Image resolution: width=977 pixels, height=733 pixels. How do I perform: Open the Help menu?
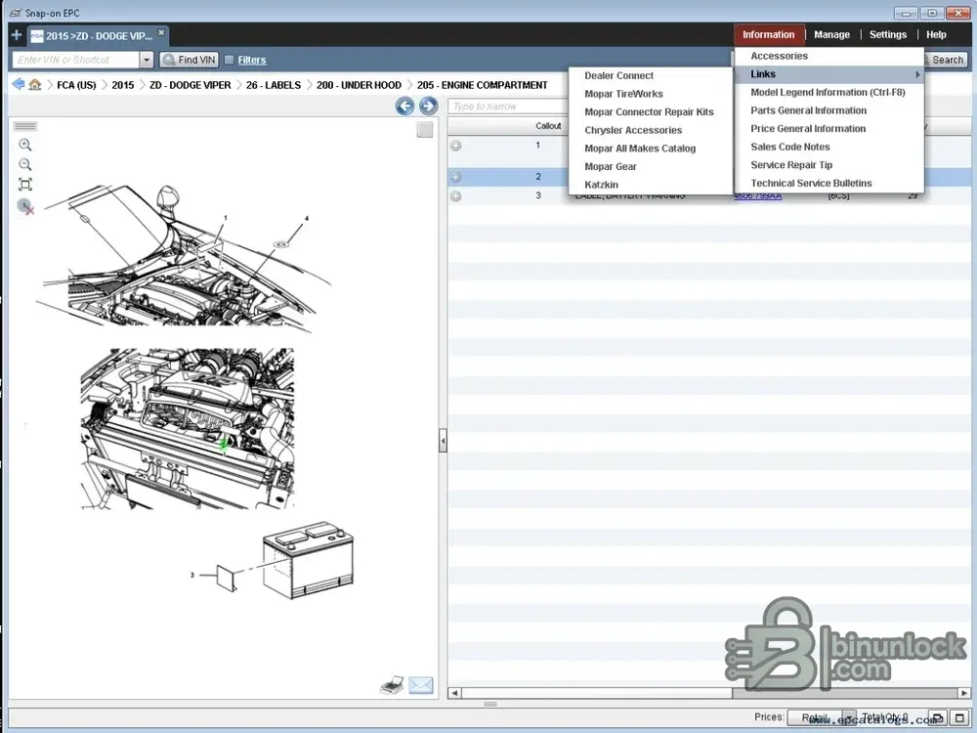pos(936,35)
